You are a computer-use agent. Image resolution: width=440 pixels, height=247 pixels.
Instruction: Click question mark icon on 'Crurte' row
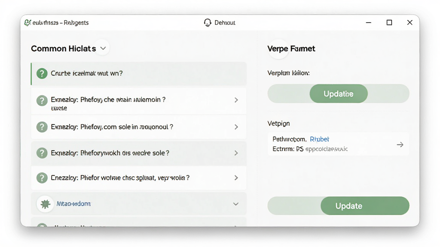coord(42,73)
